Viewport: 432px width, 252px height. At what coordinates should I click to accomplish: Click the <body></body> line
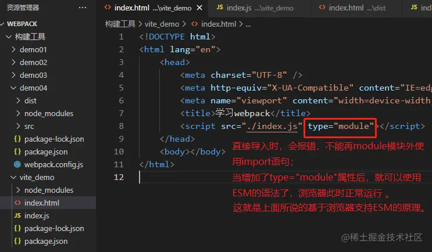coord(192,152)
